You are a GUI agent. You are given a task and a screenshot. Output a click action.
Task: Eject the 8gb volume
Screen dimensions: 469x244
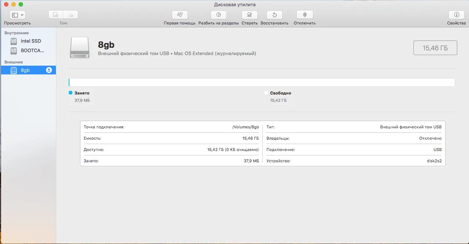[49, 70]
